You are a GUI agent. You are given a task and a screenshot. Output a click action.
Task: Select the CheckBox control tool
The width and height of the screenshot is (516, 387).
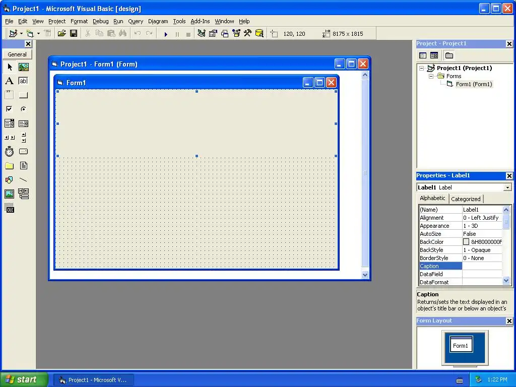(x=10, y=109)
